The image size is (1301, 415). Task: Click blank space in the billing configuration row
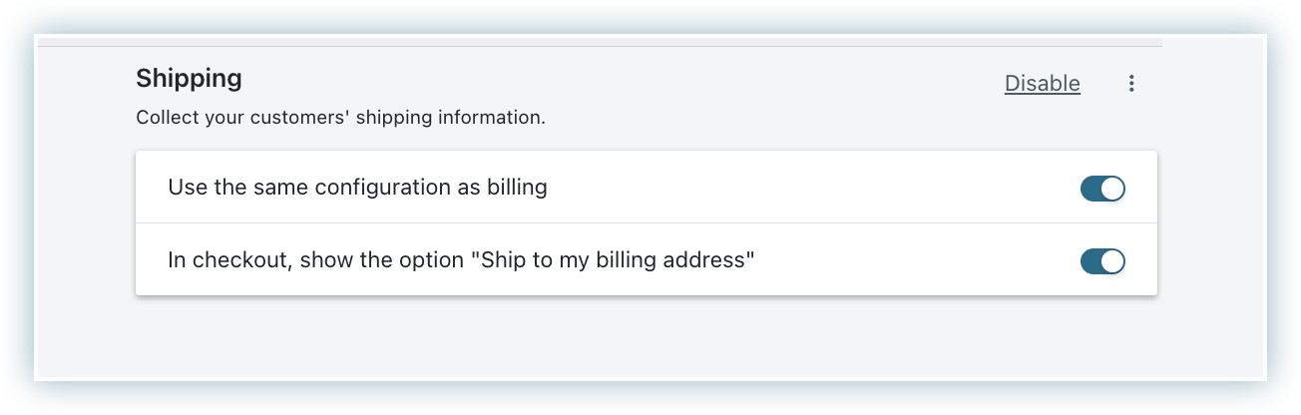pos(798,188)
